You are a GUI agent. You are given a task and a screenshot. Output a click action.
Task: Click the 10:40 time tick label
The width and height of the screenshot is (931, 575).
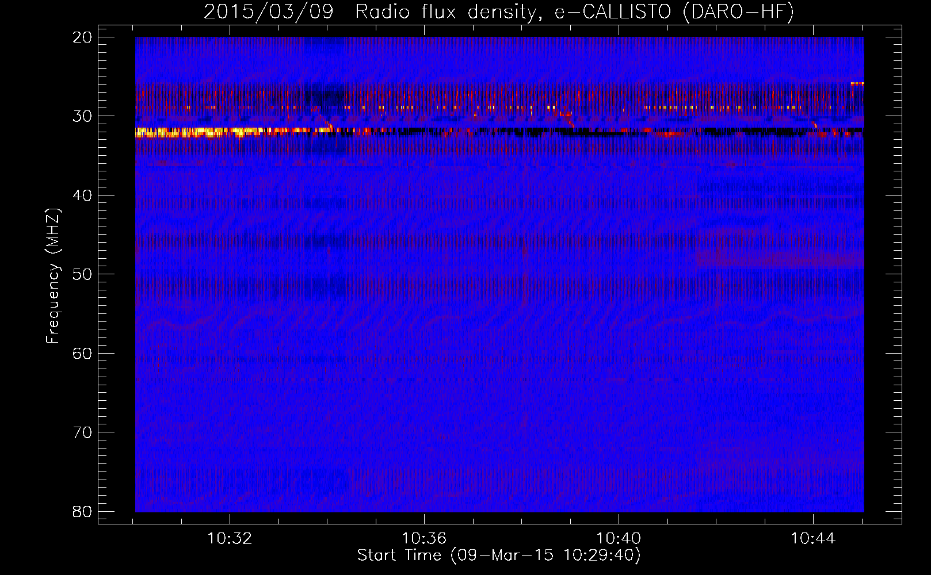tap(619, 539)
